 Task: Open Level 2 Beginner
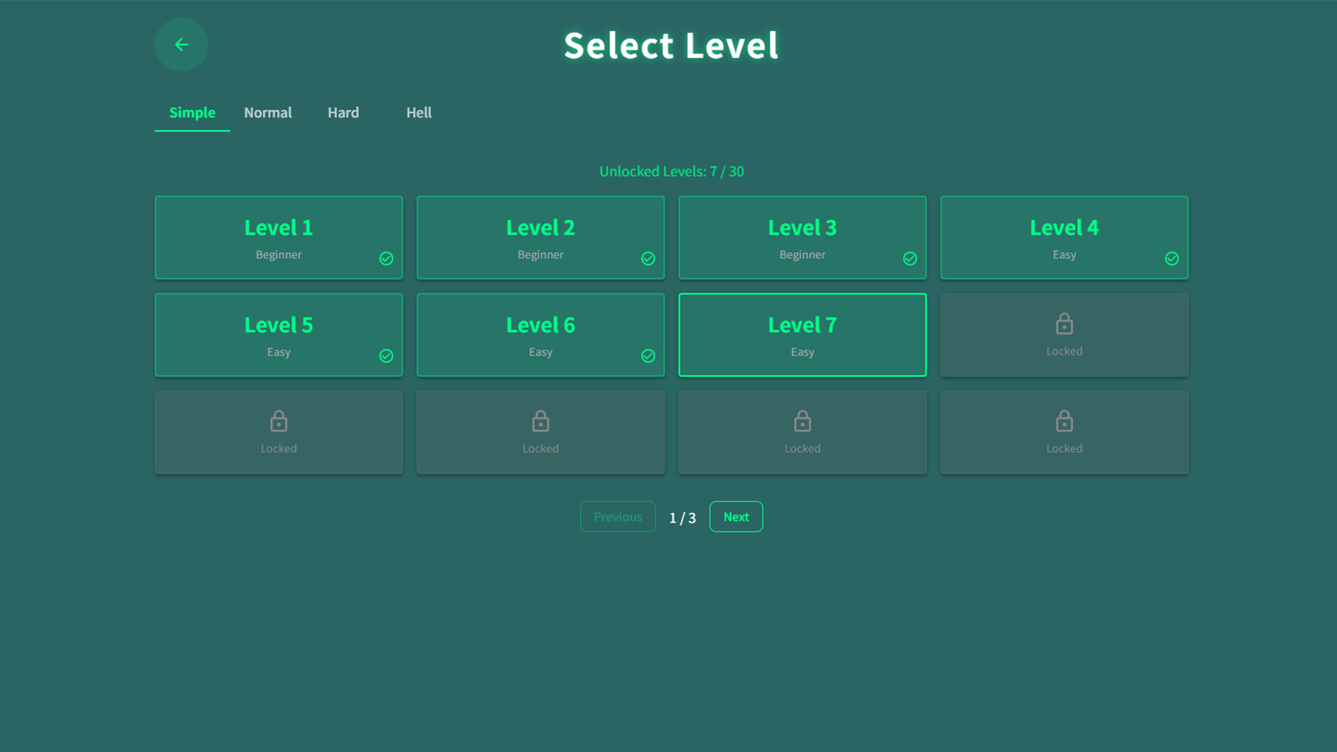[x=540, y=237]
